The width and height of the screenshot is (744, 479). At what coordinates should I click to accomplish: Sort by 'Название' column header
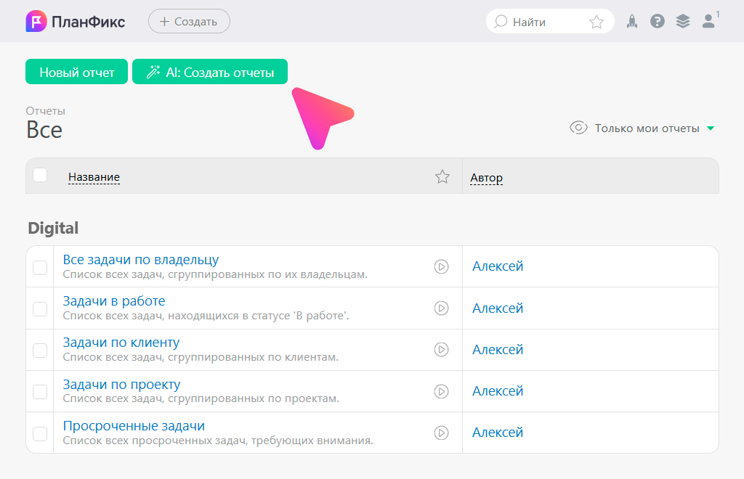coord(94,177)
